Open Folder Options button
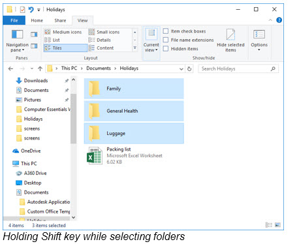The image size is (299, 244). 259,40
